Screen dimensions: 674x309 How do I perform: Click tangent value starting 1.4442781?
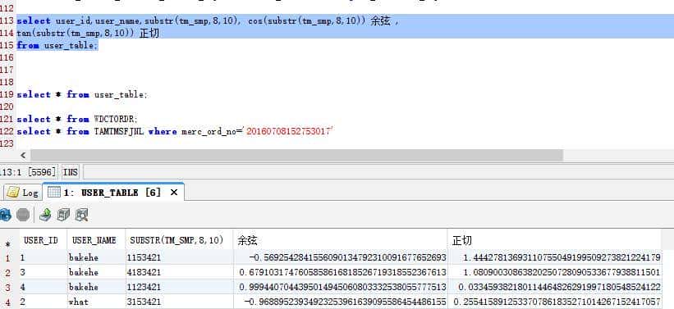click(x=554, y=257)
